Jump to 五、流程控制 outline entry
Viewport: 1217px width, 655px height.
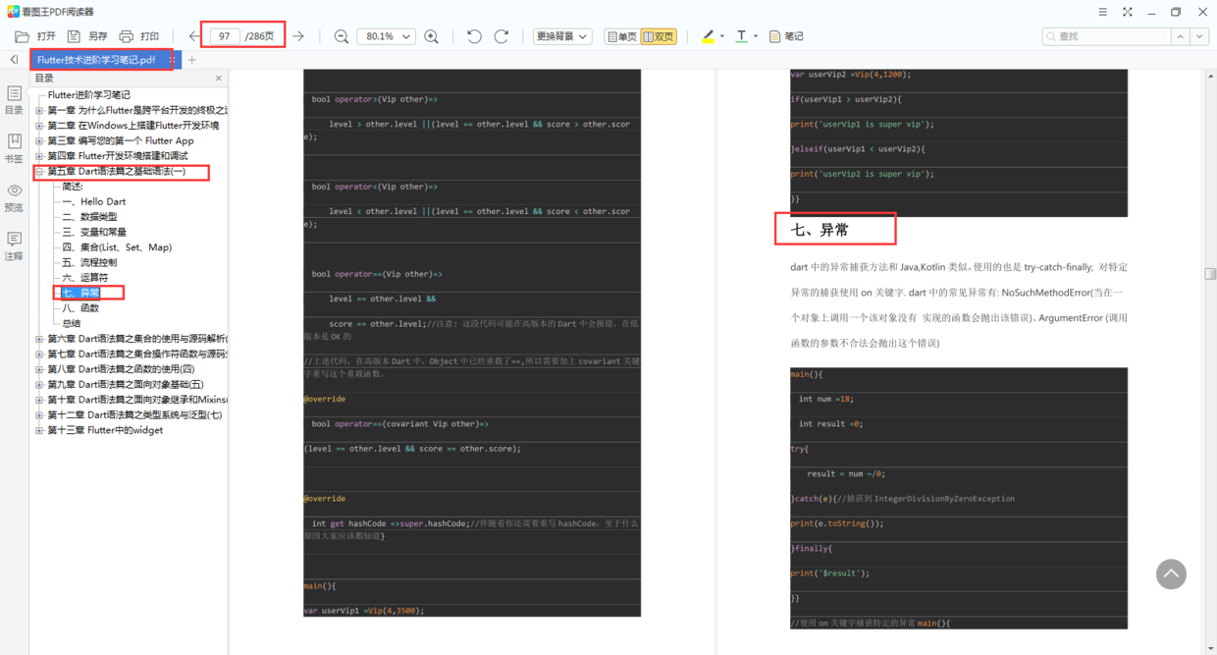[x=89, y=262]
